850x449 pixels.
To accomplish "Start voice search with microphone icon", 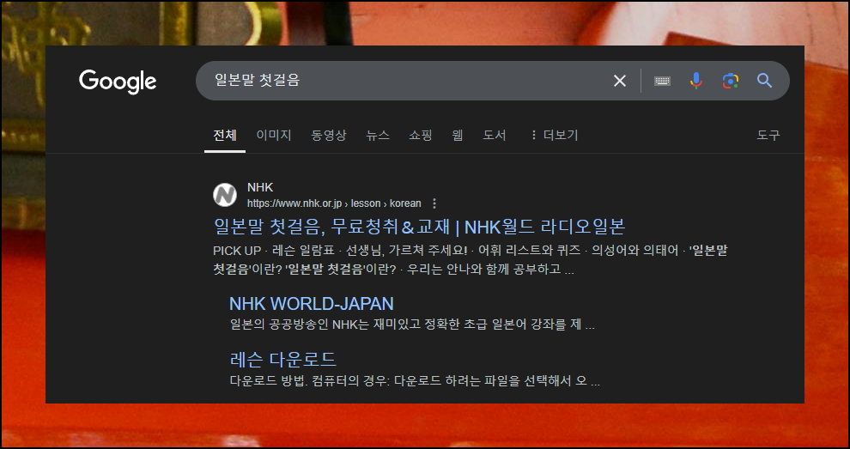I will 696,81.
